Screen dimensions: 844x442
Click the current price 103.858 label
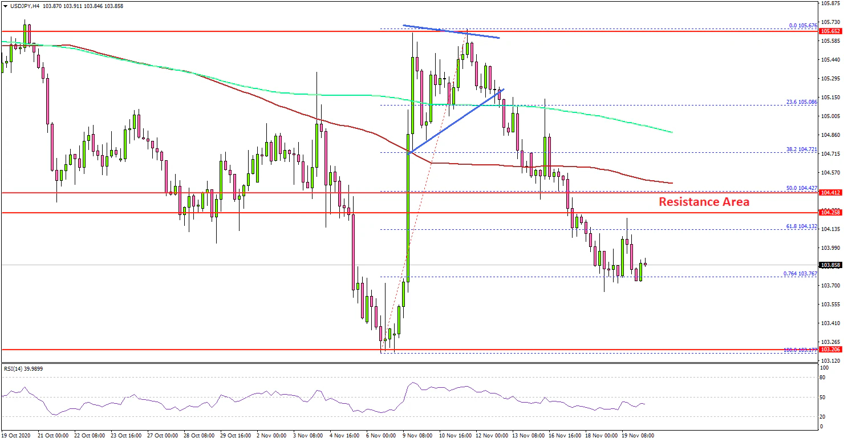(x=828, y=265)
